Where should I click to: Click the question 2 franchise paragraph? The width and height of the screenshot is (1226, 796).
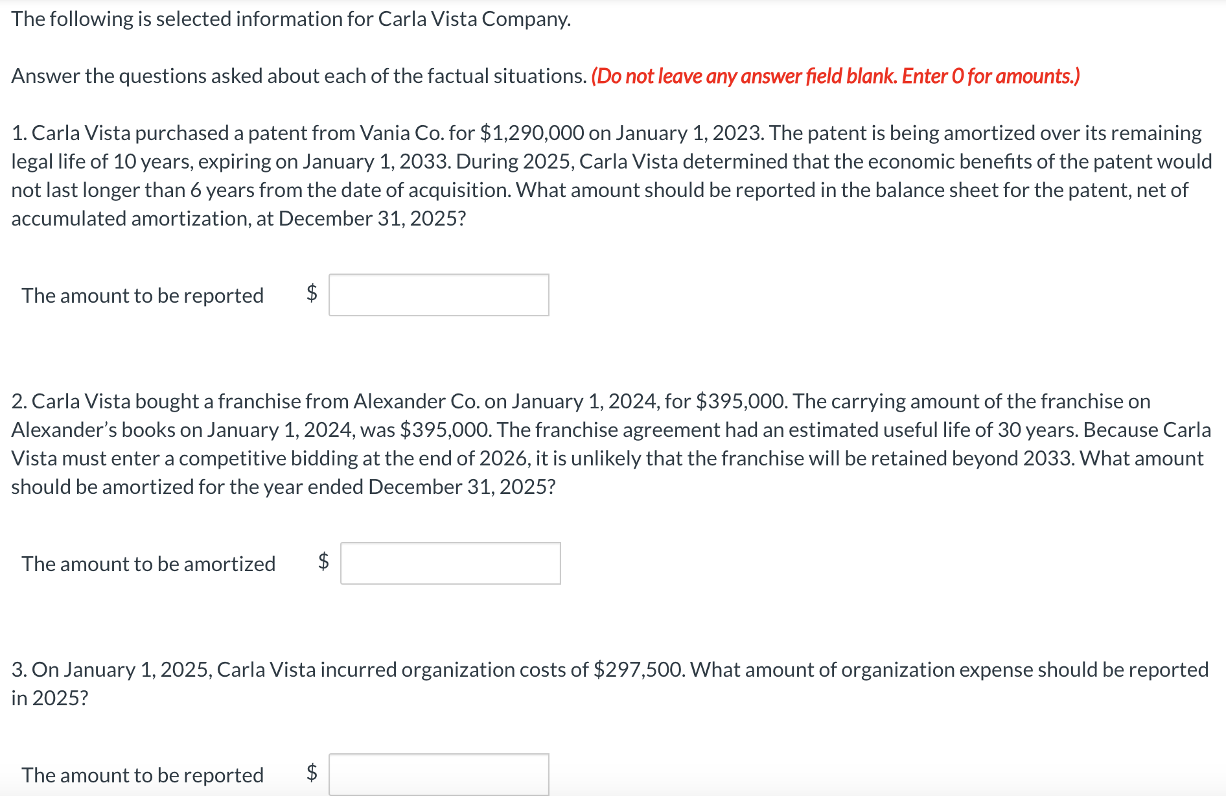[x=609, y=443]
